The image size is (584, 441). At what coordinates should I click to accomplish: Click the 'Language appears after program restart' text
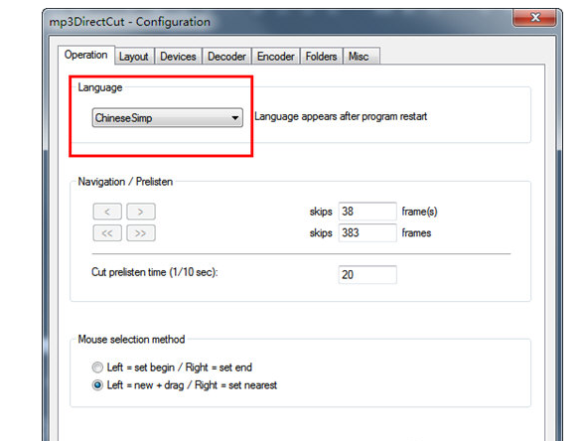click(341, 116)
